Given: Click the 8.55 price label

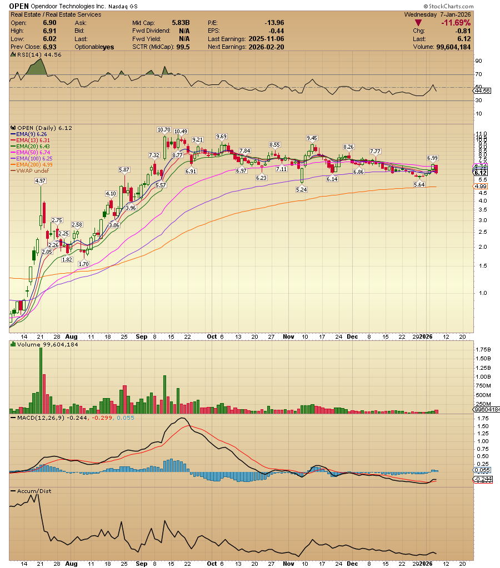Looking at the screenshot, I should pyautogui.click(x=274, y=144).
